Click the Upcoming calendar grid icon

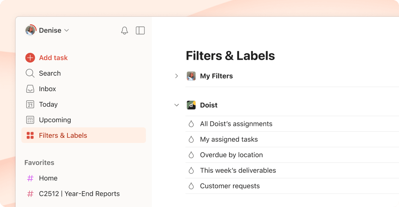coord(30,120)
